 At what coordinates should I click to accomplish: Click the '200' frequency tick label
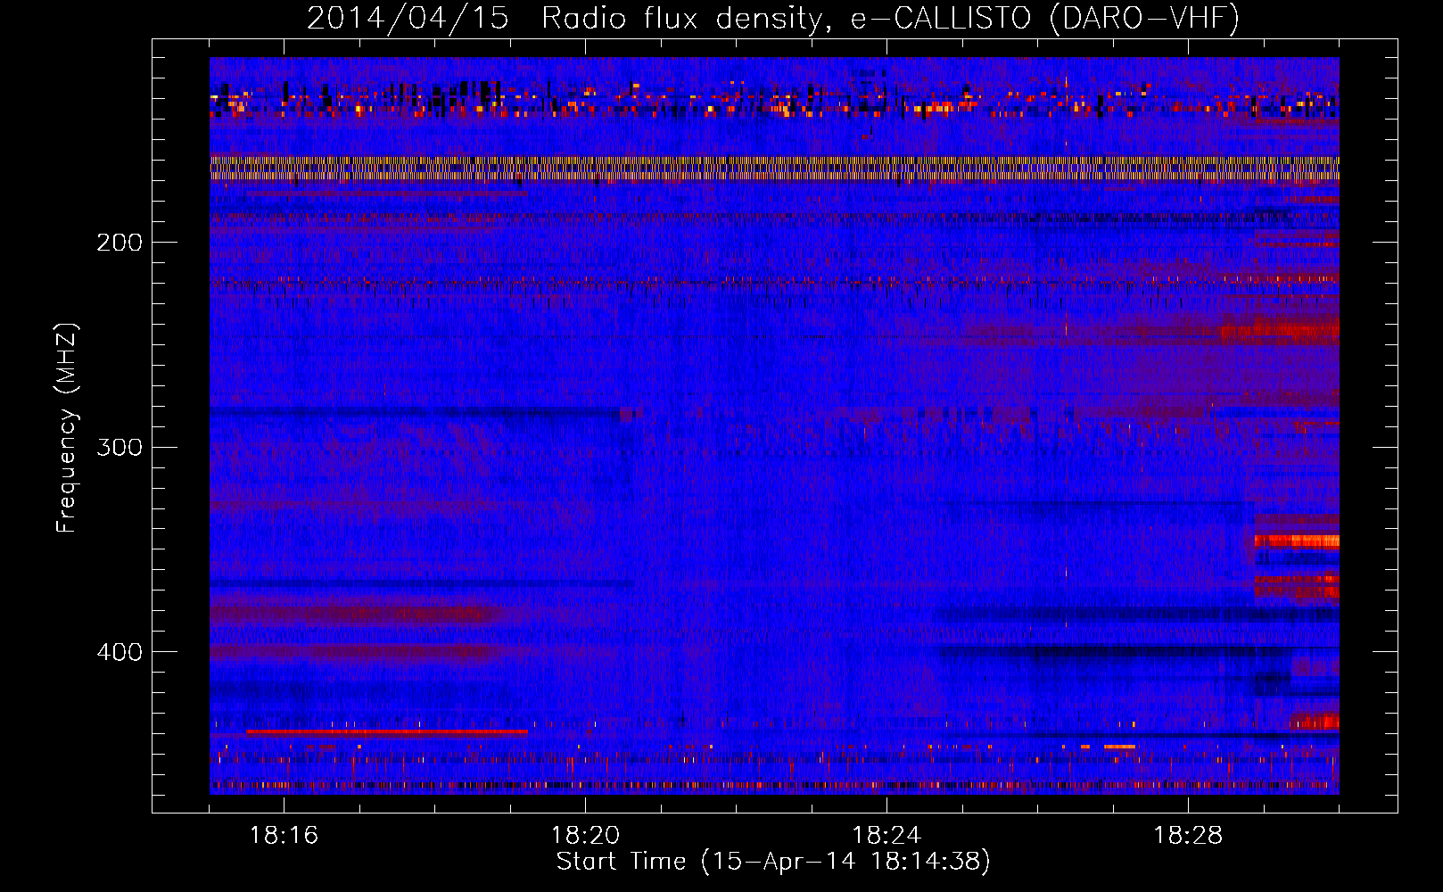(x=120, y=243)
